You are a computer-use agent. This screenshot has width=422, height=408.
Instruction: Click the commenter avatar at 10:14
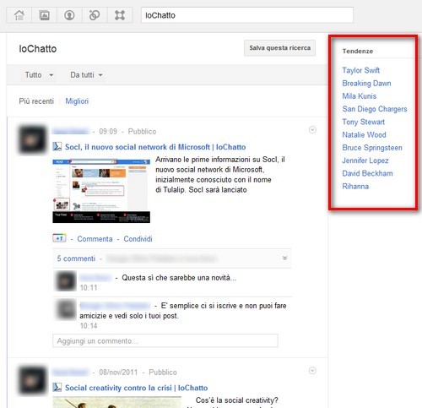[67, 309]
